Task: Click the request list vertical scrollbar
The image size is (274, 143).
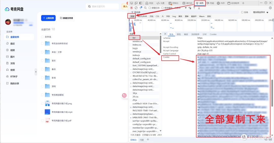Action: click(160, 44)
